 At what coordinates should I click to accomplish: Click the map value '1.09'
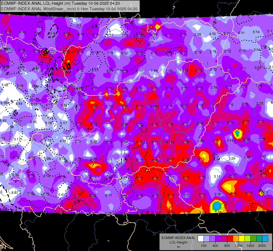(x=109, y=107)
